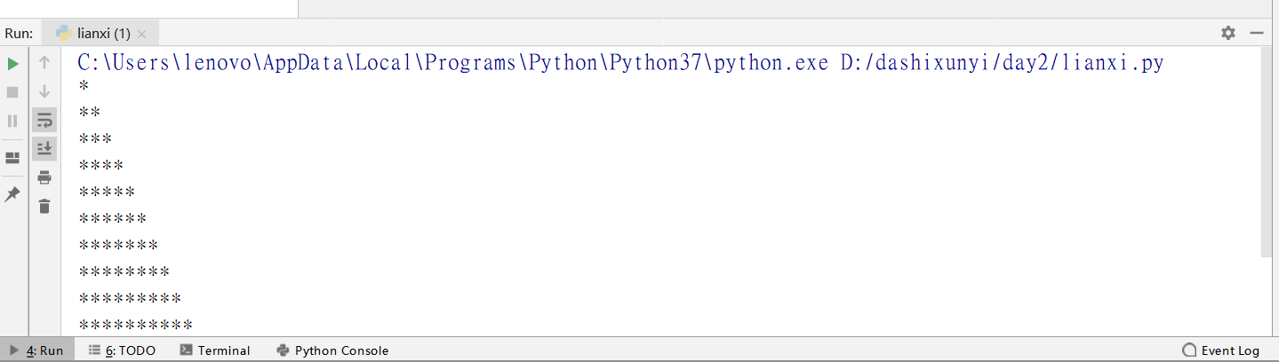Viewport: 1279px width, 362px height.
Task: Open the Event Log
Action: (1221, 350)
